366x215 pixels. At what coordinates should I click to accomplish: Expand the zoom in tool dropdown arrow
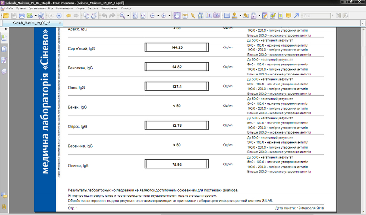pos(128,16)
